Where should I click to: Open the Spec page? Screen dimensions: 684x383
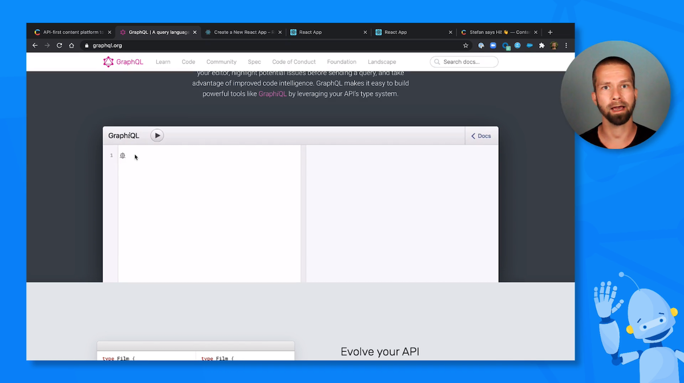254,62
